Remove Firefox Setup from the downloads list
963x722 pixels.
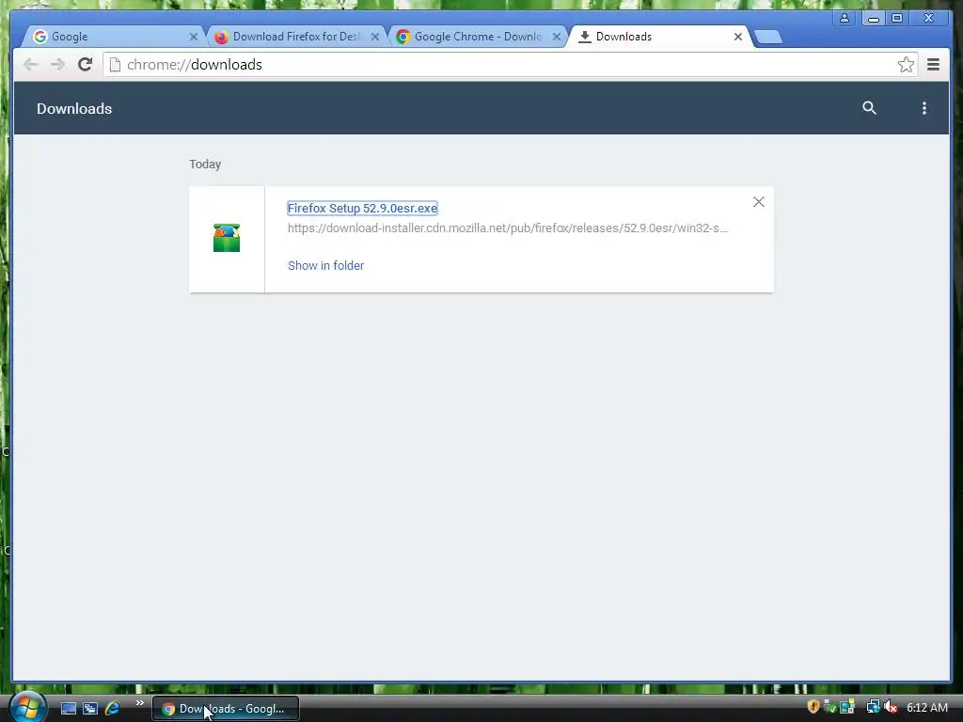coord(759,202)
